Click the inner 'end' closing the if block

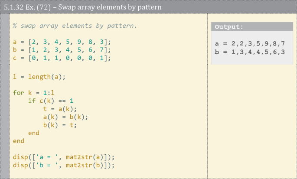tap(33, 133)
